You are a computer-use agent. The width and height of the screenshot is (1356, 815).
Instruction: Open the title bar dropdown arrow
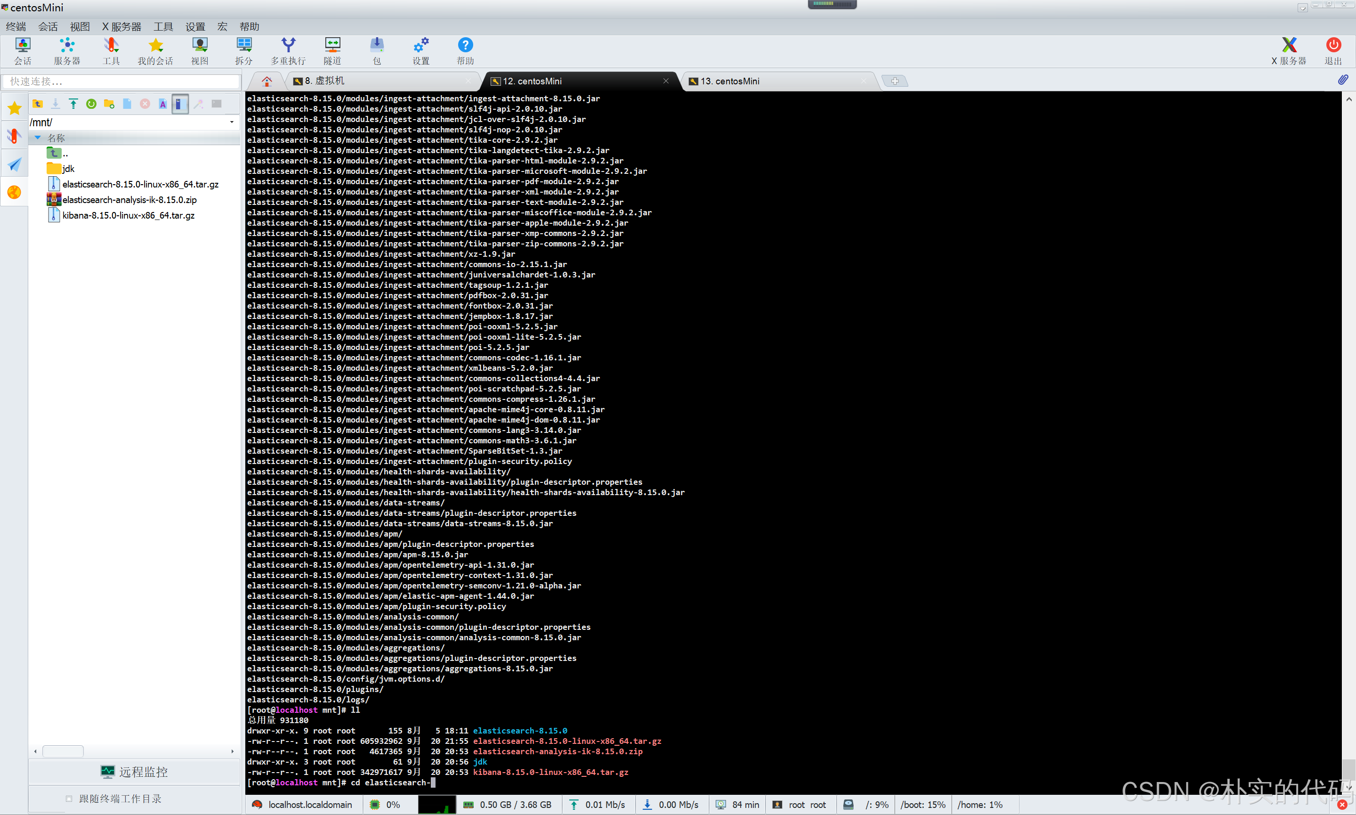[x=1302, y=8]
